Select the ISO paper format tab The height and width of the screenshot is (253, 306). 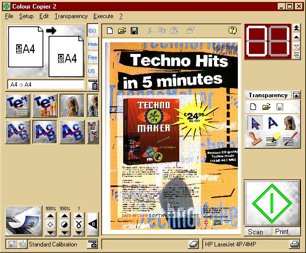[92, 31]
